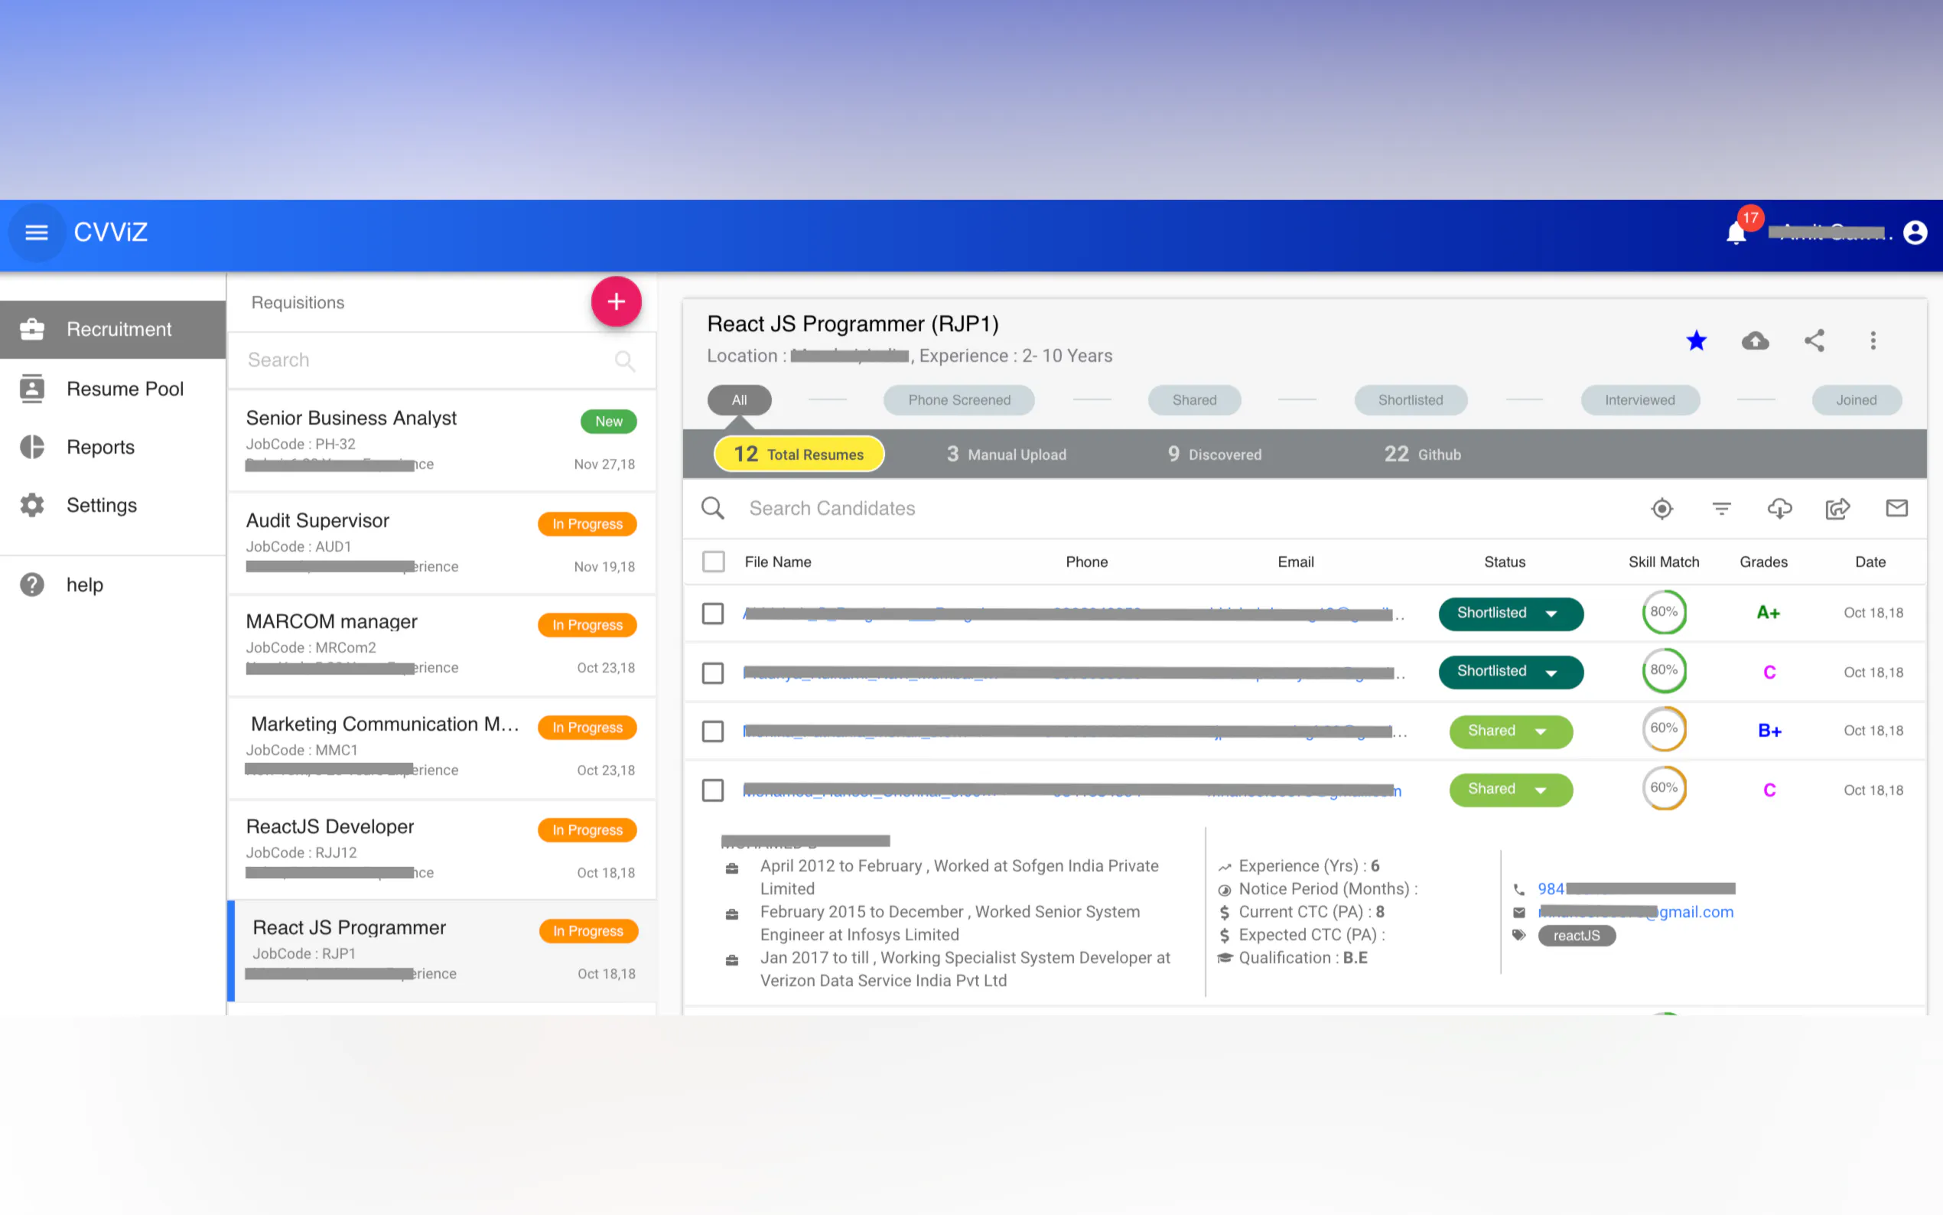Click the pink add requisition button
1943x1215 pixels.
[x=616, y=302]
